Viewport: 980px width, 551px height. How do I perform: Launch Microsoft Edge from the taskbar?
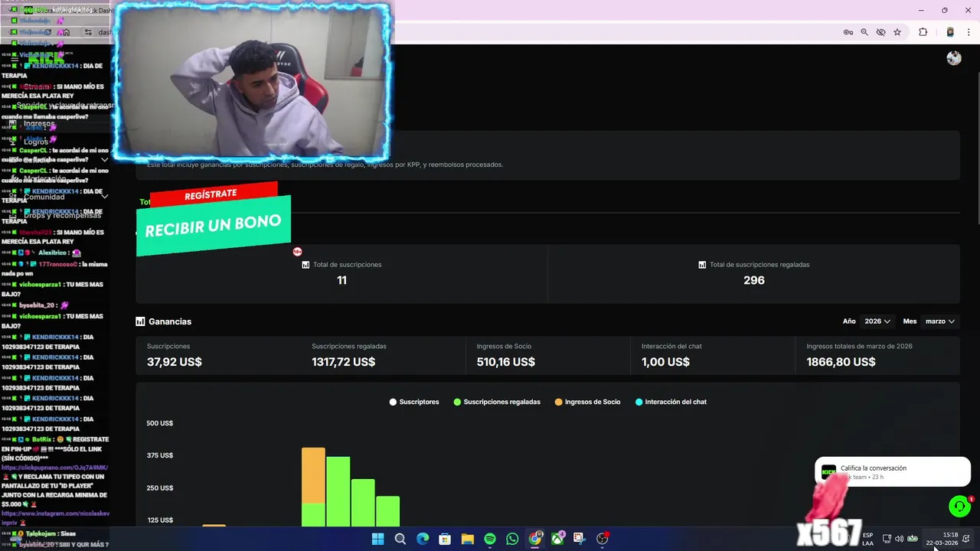coord(423,539)
